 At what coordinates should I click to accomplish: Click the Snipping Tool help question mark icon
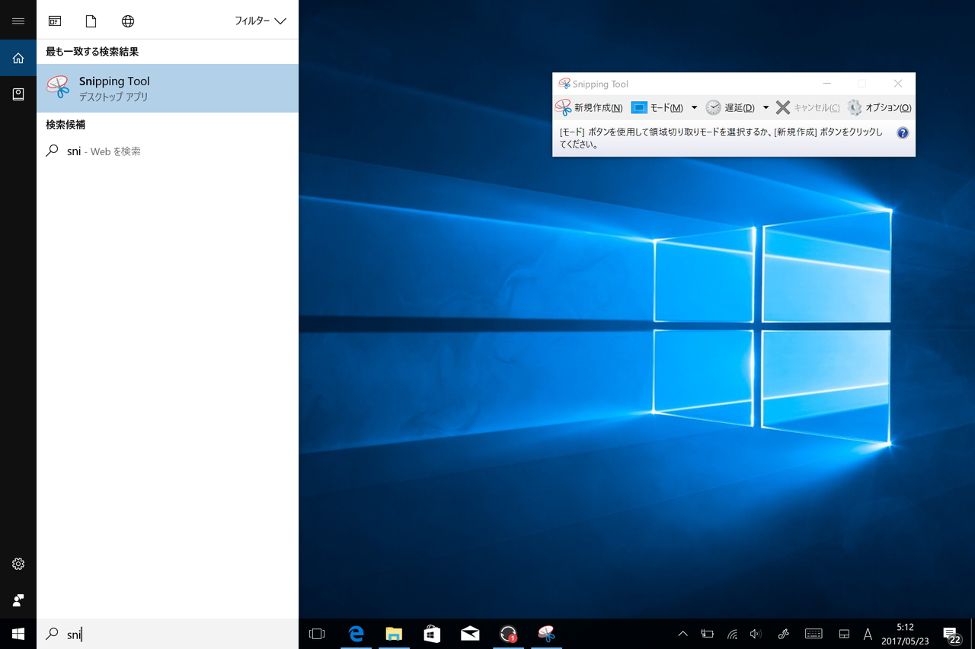click(x=903, y=132)
